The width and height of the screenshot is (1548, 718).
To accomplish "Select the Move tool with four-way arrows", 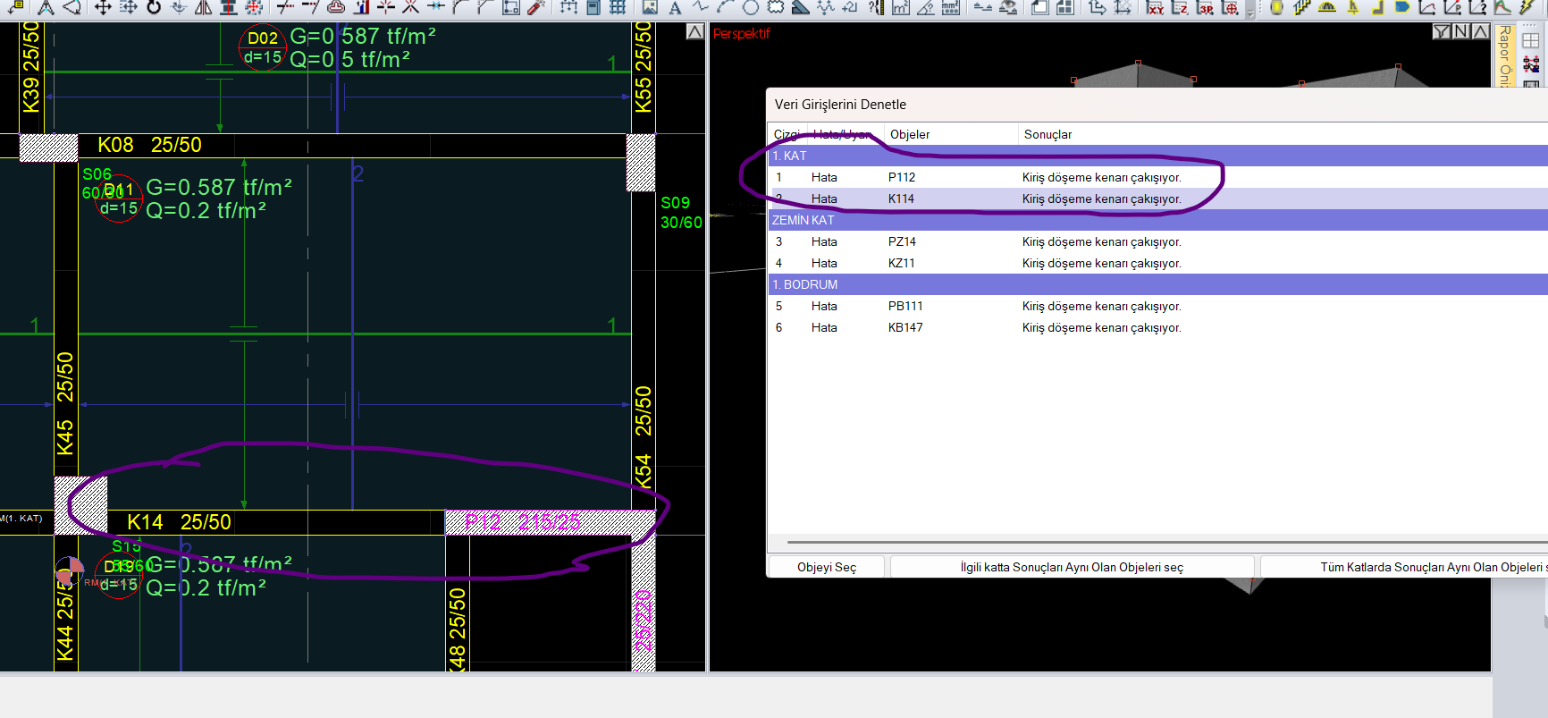I will [103, 7].
